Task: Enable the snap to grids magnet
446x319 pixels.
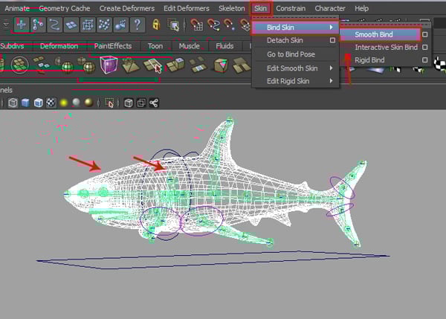Action: tap(196, 25)
